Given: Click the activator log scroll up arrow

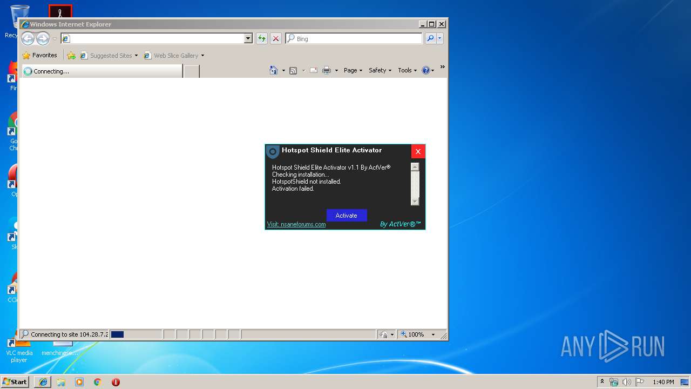Looking at the screenshot, I should pyautogui.click(x=415, y=167).
